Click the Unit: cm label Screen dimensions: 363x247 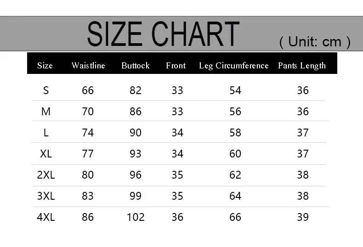[315, 42]
